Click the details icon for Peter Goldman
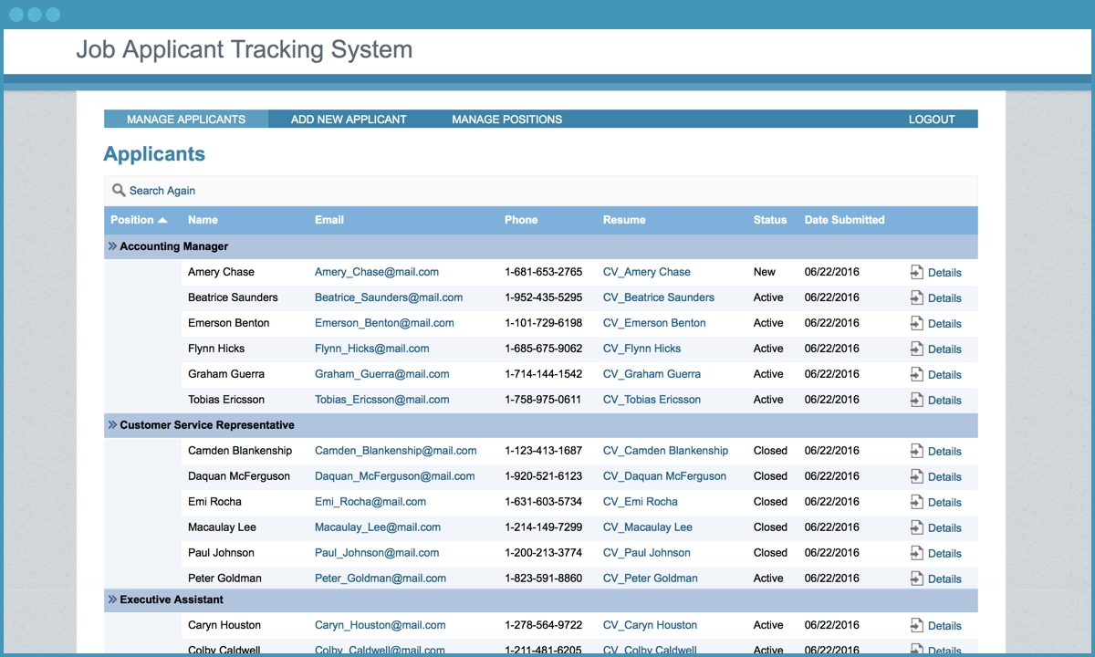 coord(917,579)
